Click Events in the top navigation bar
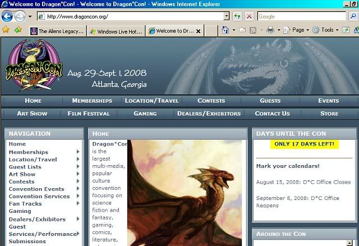 click(x=329, y=101)
